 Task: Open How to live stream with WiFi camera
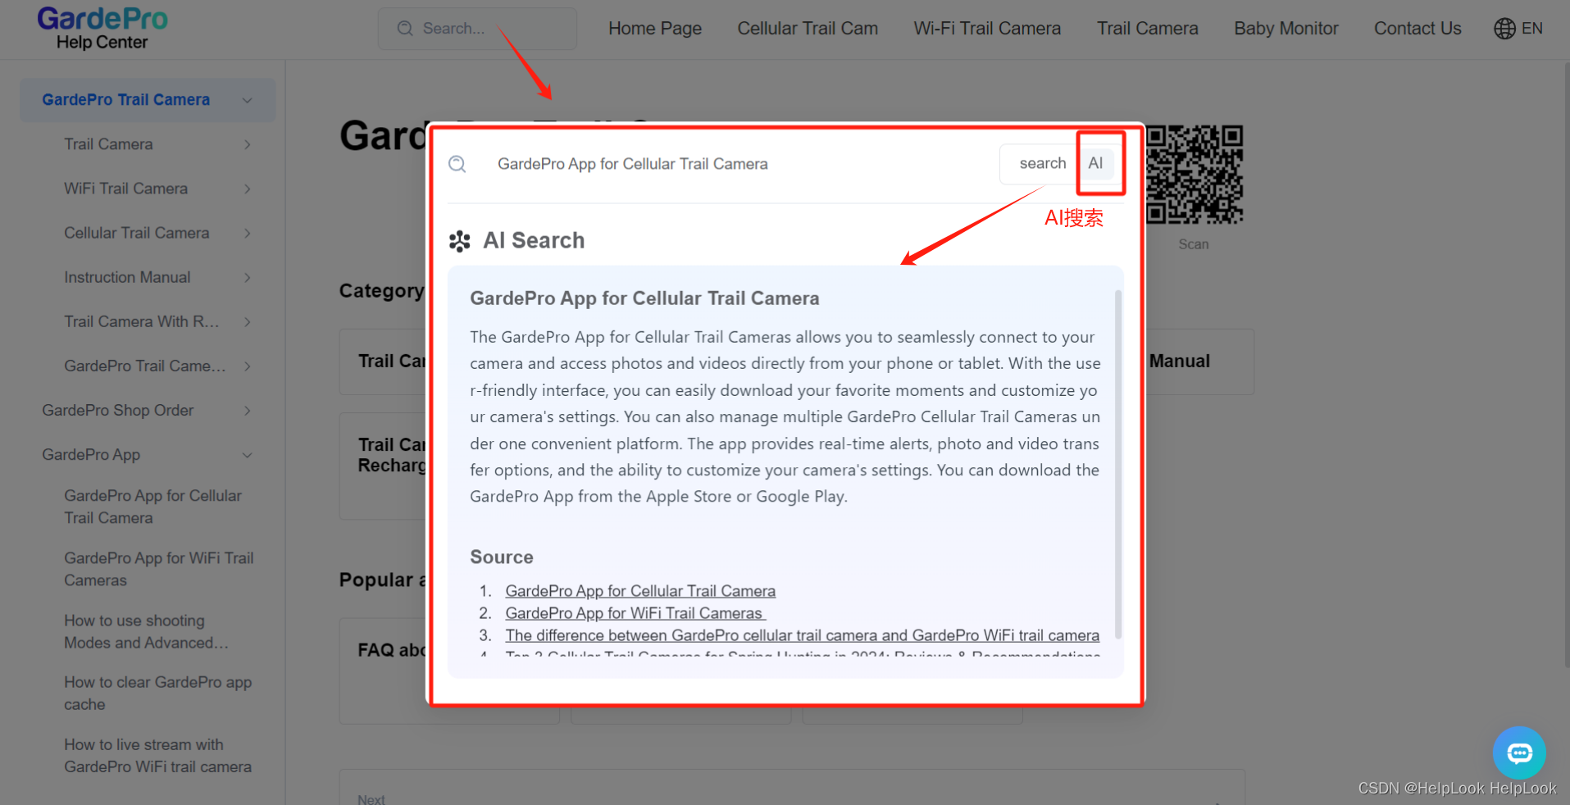pyautogui.click(x=158, y=756)
